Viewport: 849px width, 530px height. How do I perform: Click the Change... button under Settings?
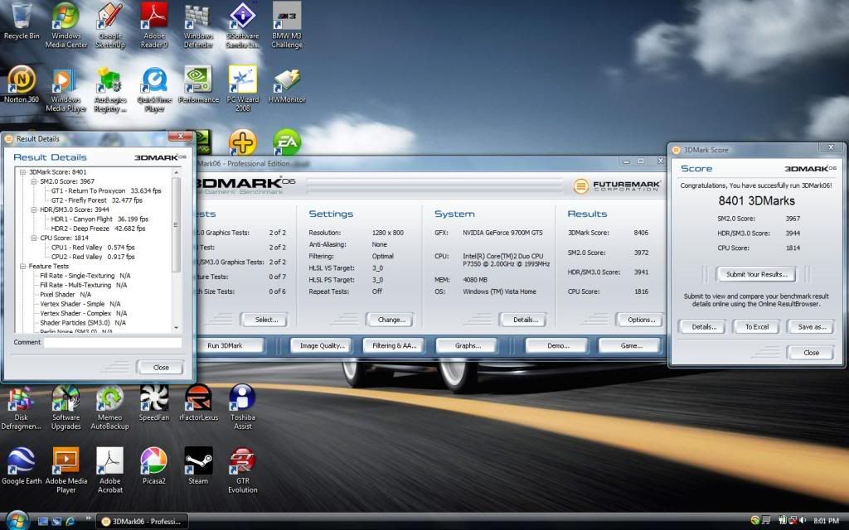point(391,320)
